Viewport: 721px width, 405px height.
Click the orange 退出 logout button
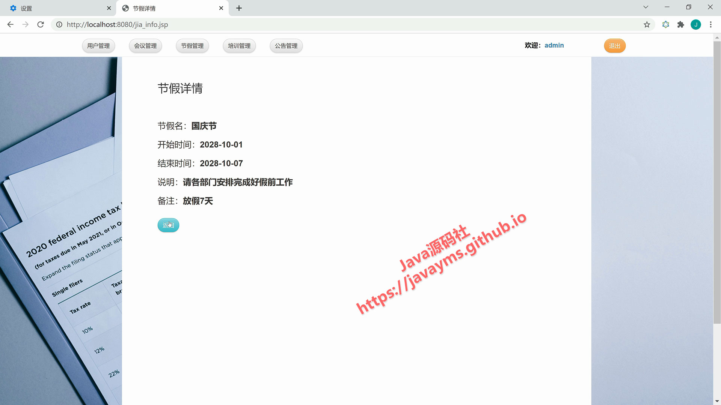point(615,46)
